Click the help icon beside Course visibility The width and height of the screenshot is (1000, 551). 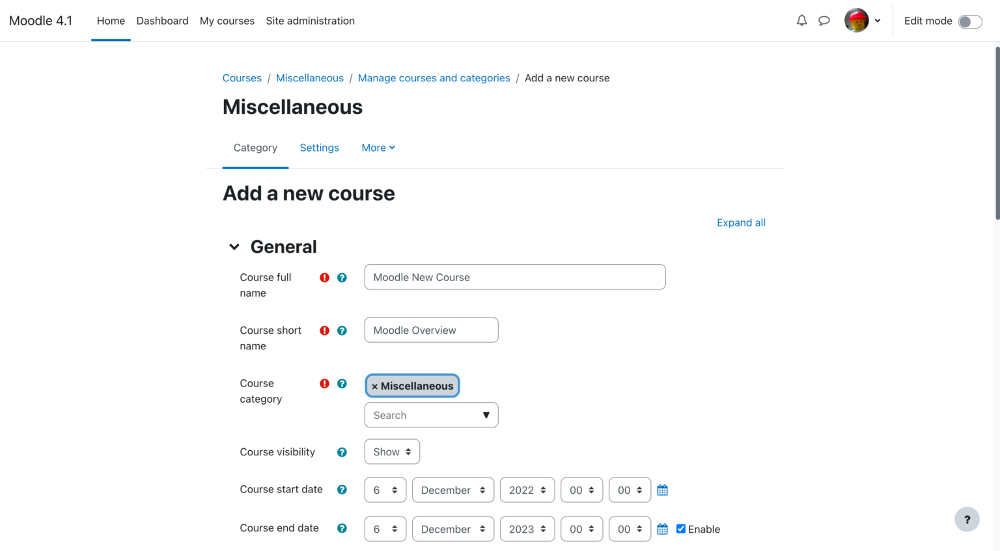tap(342, 451)
